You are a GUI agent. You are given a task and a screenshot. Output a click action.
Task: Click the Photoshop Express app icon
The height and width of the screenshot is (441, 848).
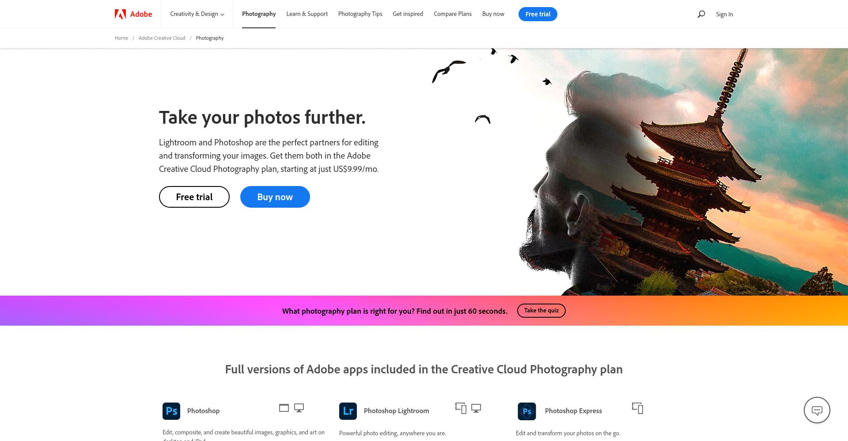527,411
